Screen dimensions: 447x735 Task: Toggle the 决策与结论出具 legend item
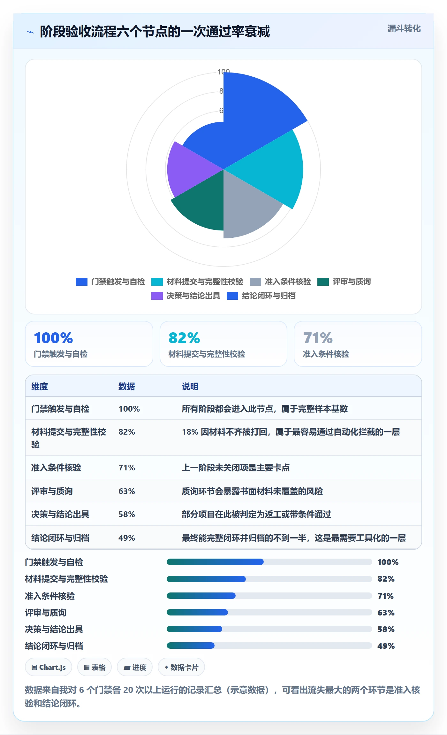186,296
